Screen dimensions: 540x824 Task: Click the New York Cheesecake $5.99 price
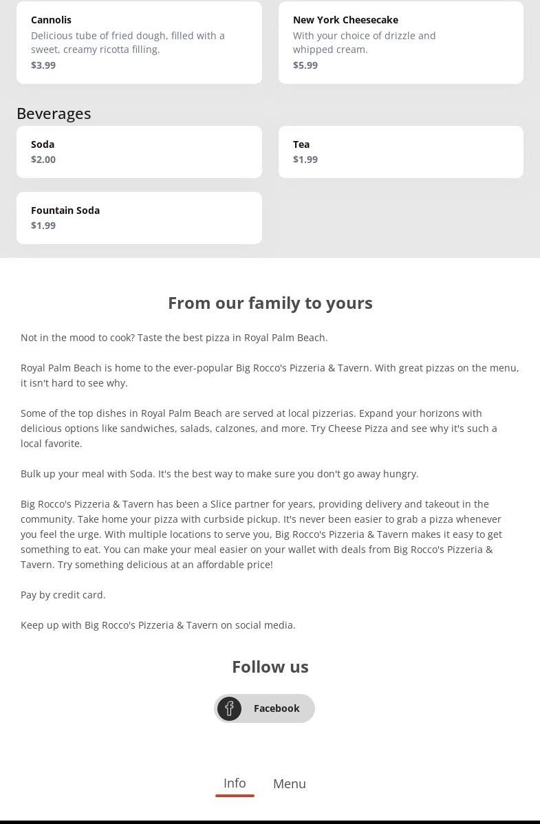click(x=305, y=65)
